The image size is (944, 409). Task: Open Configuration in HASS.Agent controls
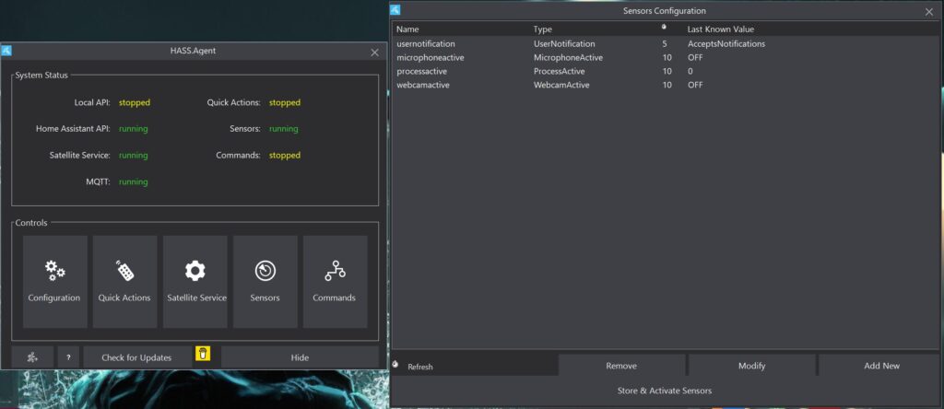(54, 282)
